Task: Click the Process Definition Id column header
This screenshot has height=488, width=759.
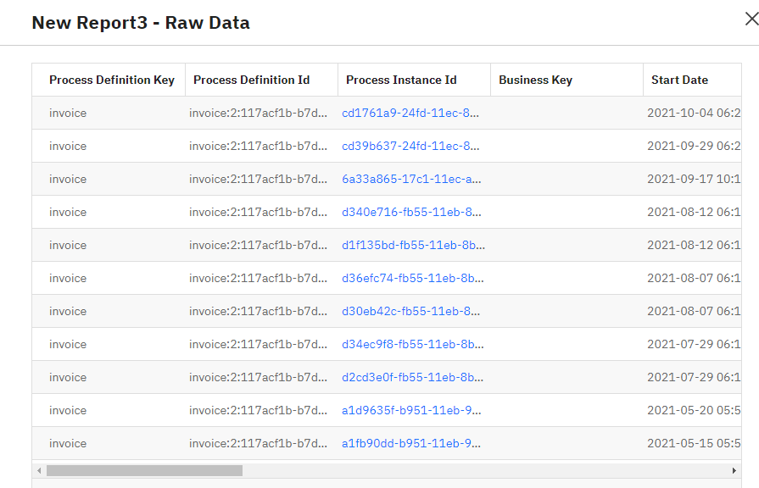Action: 251,80
